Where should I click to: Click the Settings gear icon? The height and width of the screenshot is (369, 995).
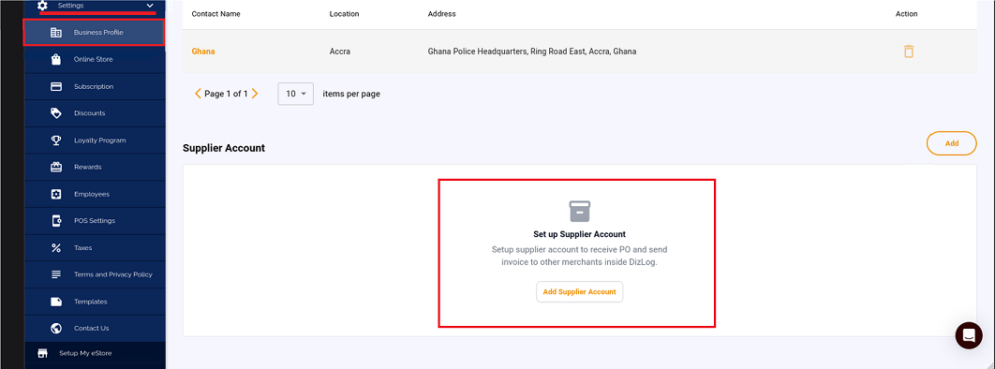pos(42,5)
